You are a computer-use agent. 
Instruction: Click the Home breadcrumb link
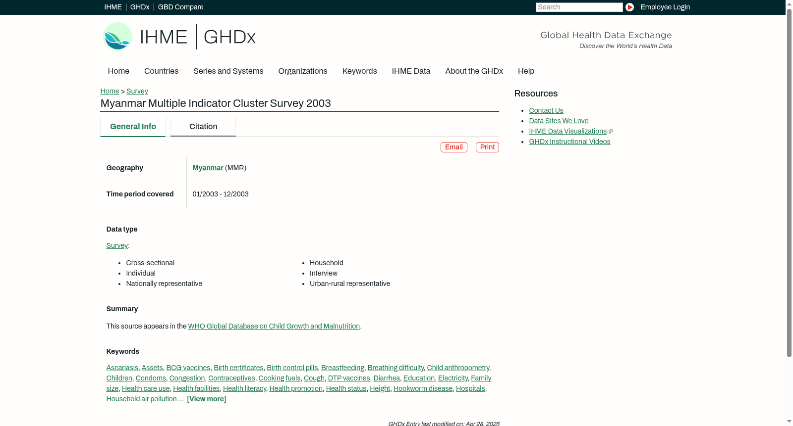[x=110, y=91]
